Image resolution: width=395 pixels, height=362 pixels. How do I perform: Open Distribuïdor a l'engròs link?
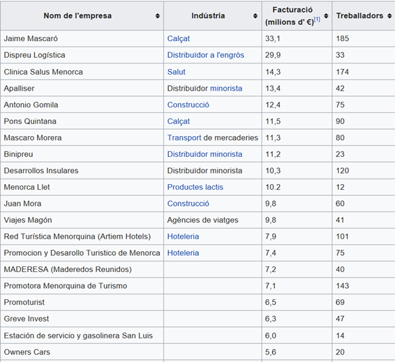click(206, 55)
